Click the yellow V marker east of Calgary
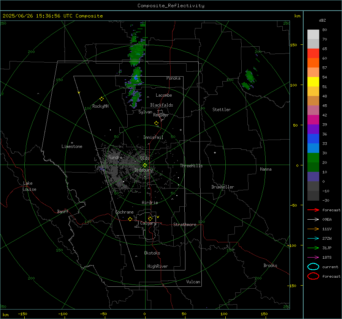The height and width of the screenshot is (319, 342). point(158,217)
